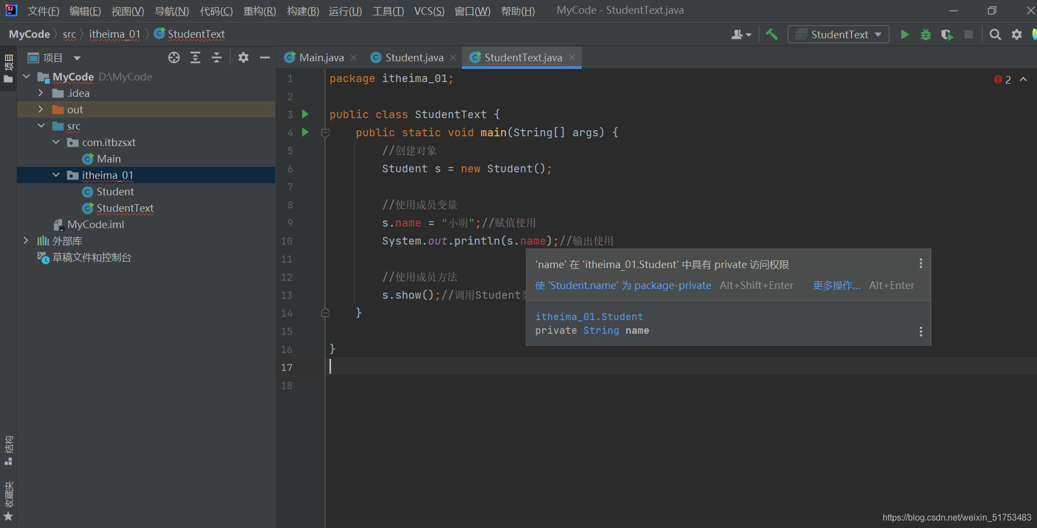Open the Project tool window side tab

tap(8, 68)
